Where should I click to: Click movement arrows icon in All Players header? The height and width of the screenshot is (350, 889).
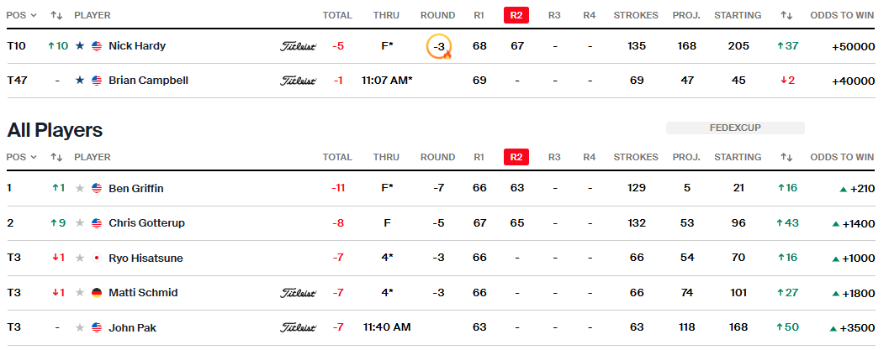pos(57,157)
